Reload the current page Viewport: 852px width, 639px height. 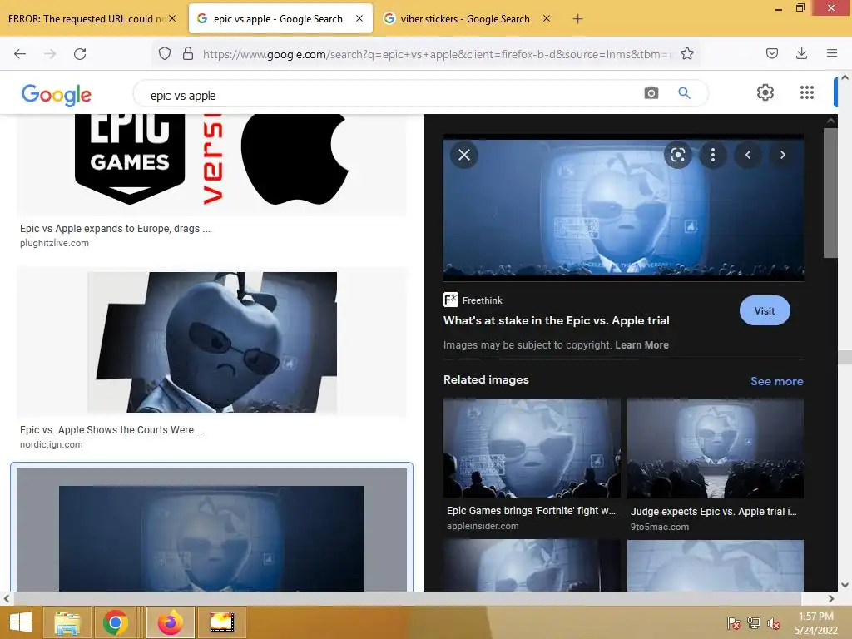point(80,53)
